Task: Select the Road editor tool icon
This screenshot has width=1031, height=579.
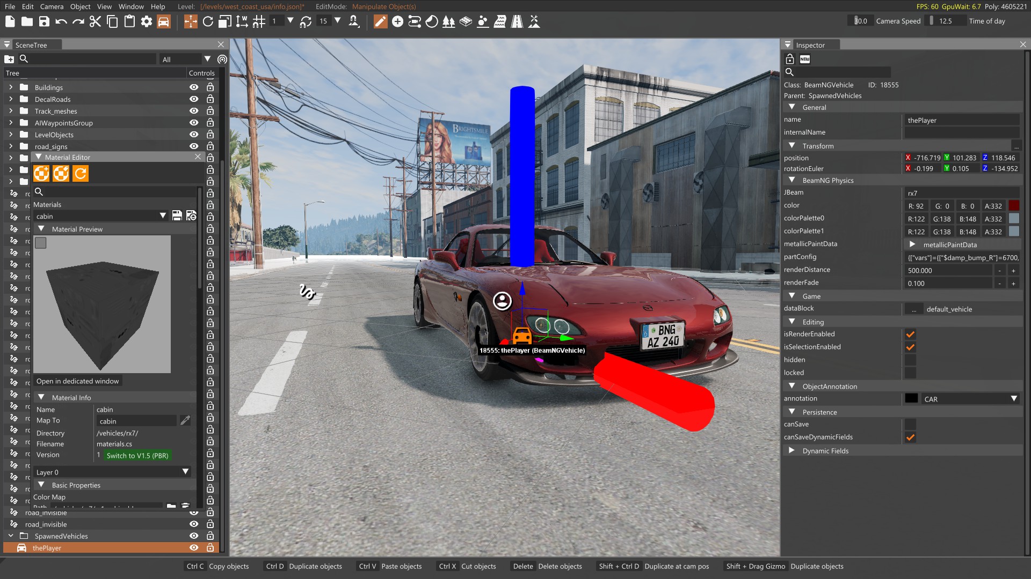Action: click(517, 21)
